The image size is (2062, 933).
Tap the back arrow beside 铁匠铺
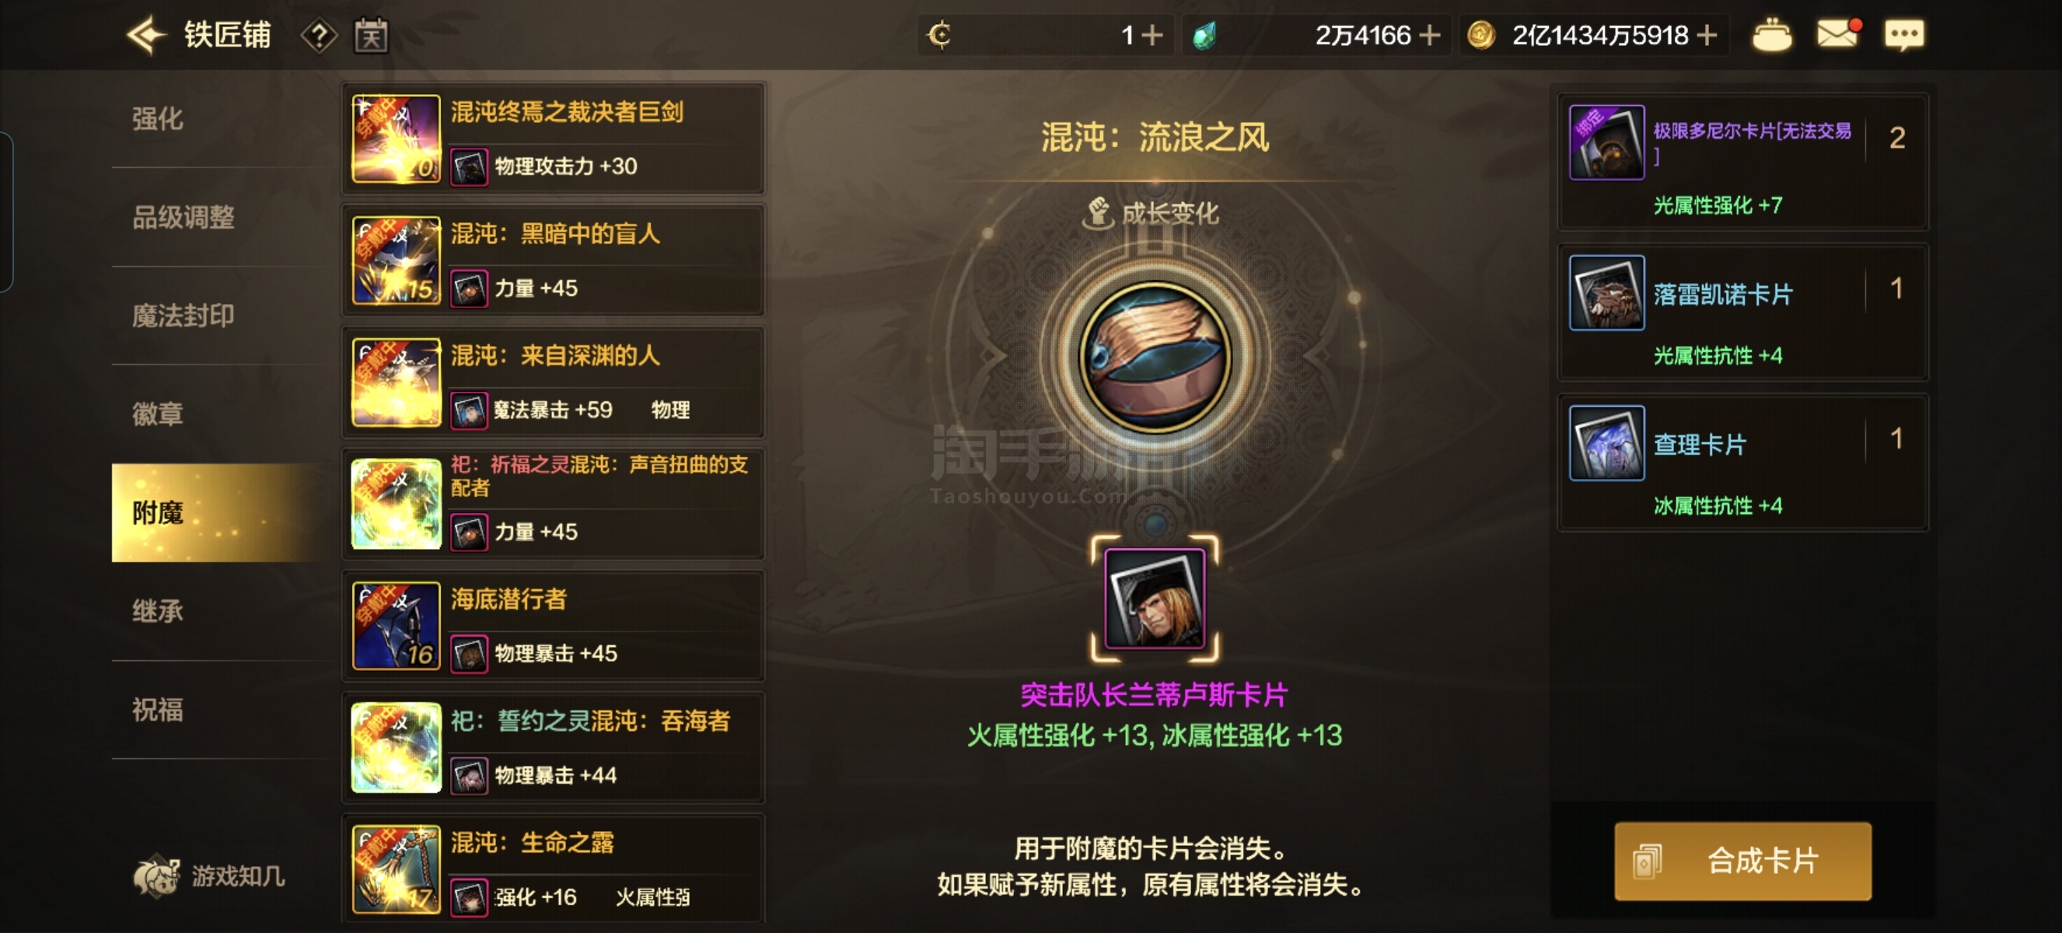[145, 35]
